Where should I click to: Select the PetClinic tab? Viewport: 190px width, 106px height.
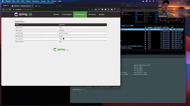(x=23, y=6)
